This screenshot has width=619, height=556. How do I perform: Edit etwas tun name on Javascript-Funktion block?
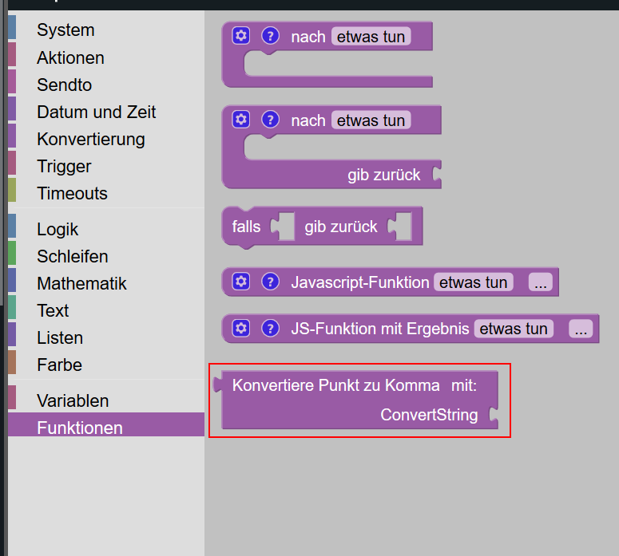point(474,282)
